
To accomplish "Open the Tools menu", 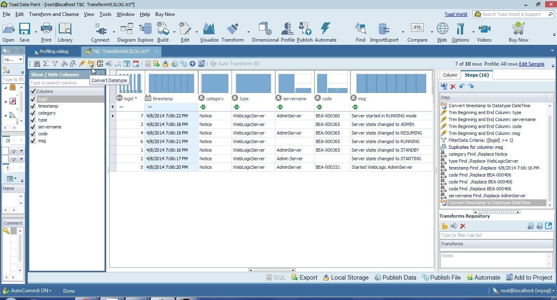I will (x=105, y=14).
